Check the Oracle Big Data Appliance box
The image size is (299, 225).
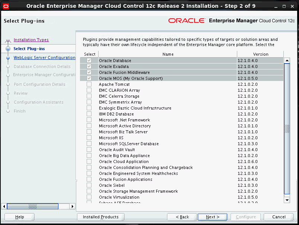pos(89,155)
